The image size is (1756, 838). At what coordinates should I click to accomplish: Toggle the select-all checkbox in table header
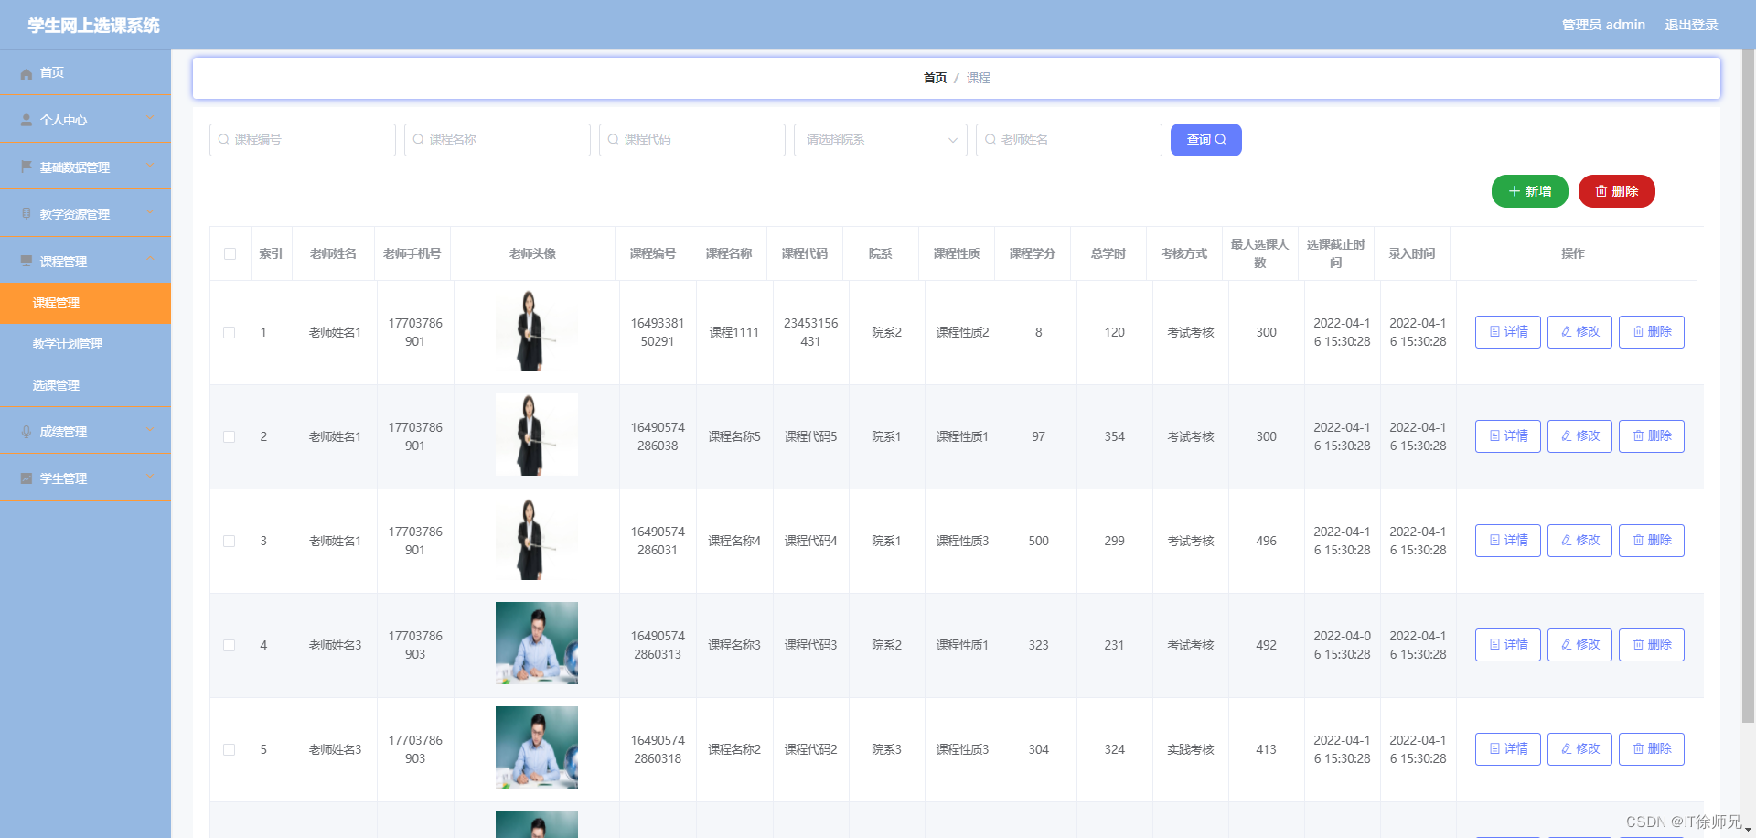click(x=230, y=253)
